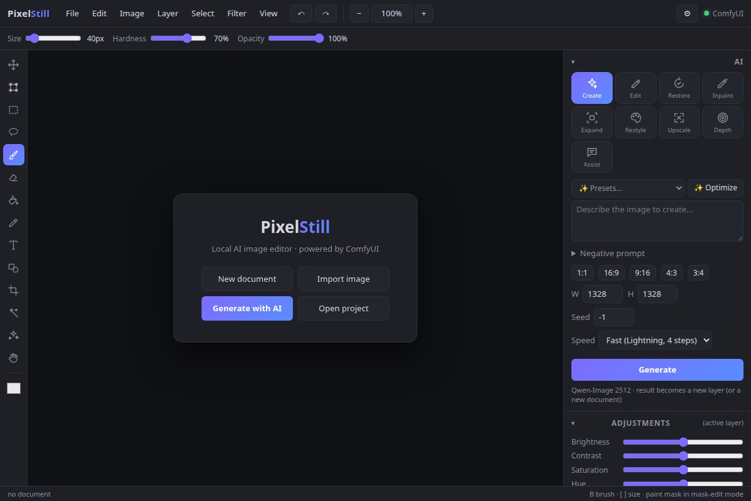
Task: Choose the Depth AI mode
Action: pyautogui.click(x=723, y=122)
